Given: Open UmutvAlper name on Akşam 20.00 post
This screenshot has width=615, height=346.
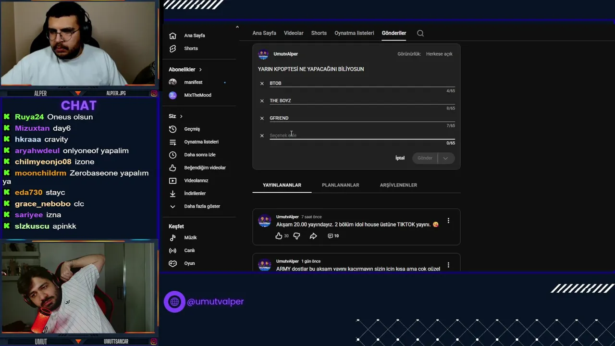Looking at the screenshot, I should click(287, 217).
